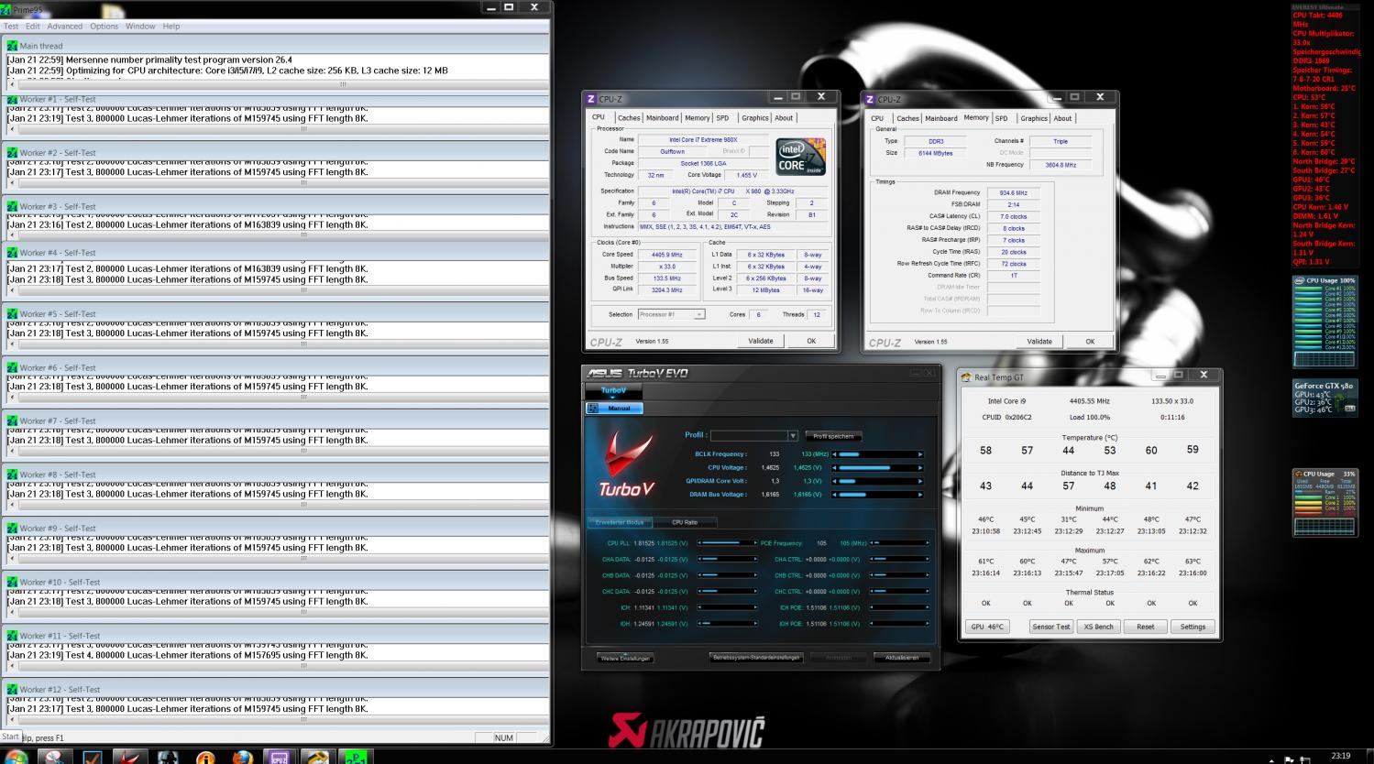
Task: Click the CPU Usage 33% gadget
Action: (1325, 503)
